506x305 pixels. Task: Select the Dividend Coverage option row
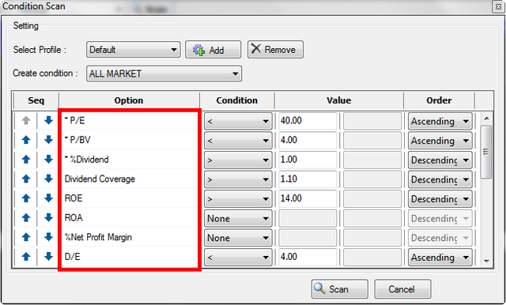point(129,179)
